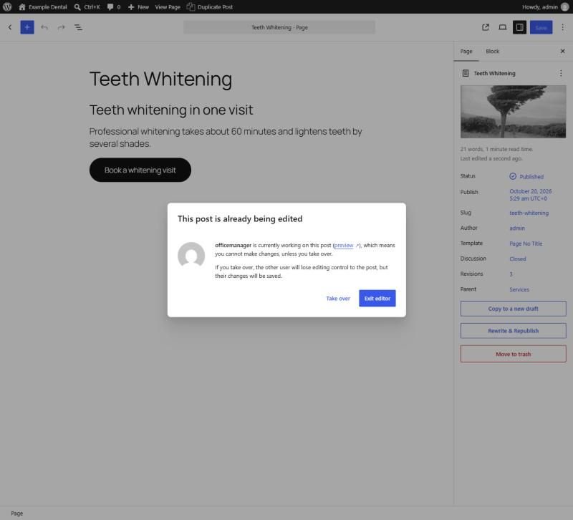
Task: Open the Page No Title template options
Action: coord(526,244)
